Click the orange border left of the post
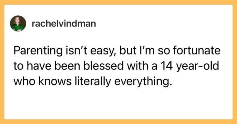This screenshot has height=124, width=237. click(2, 62)
